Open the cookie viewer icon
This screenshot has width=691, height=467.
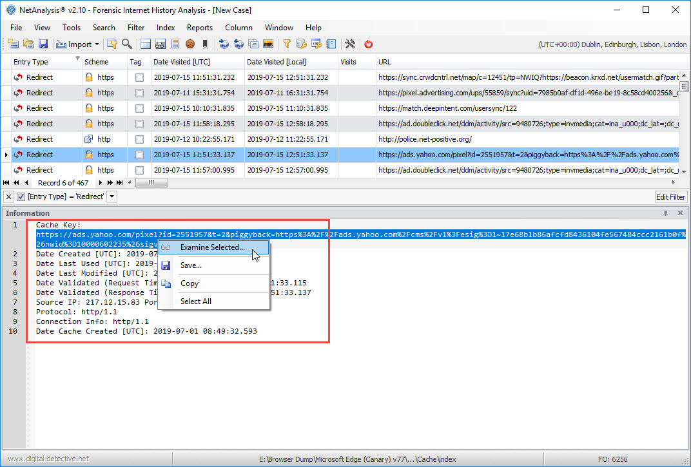pyautogui.click(x=190, y=44)
